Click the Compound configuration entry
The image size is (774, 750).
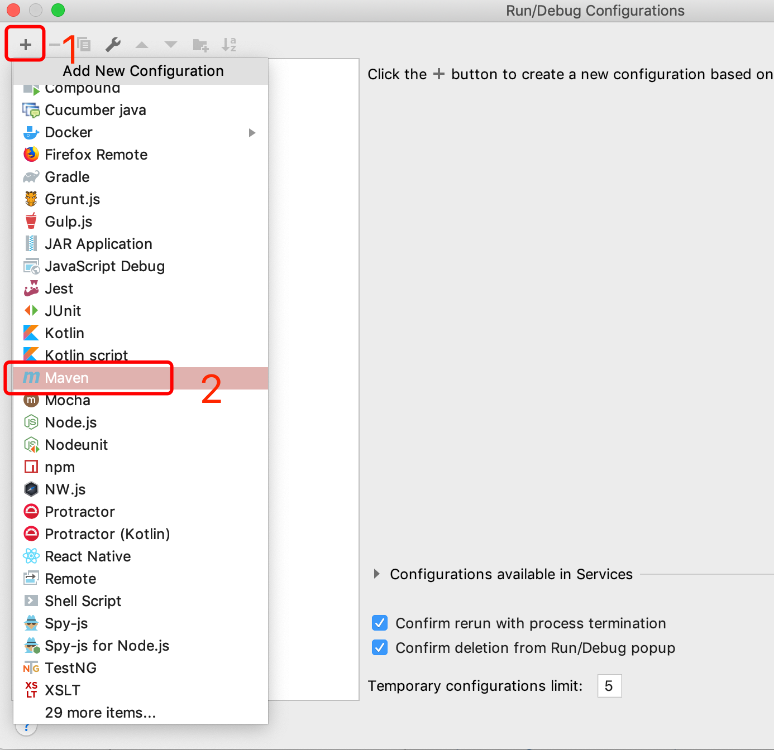point(141,90)
